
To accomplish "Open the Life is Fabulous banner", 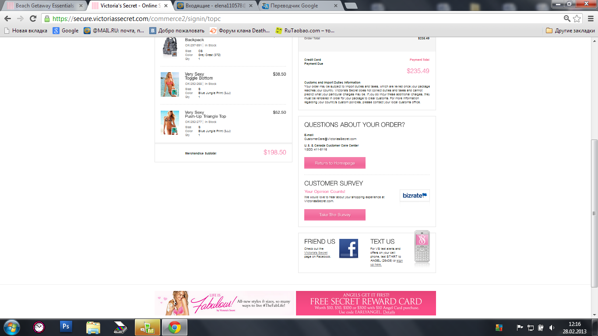I will (x=225, y=303).
